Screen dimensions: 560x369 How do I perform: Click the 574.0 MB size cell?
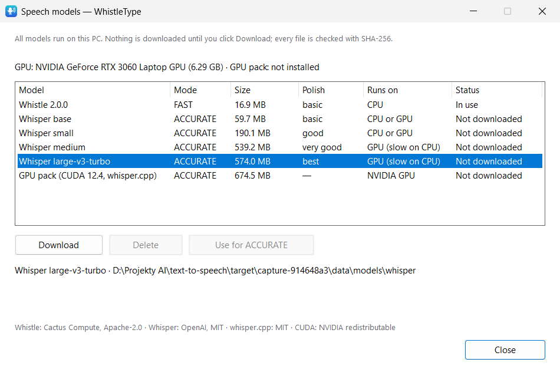[x=252, y=162]
